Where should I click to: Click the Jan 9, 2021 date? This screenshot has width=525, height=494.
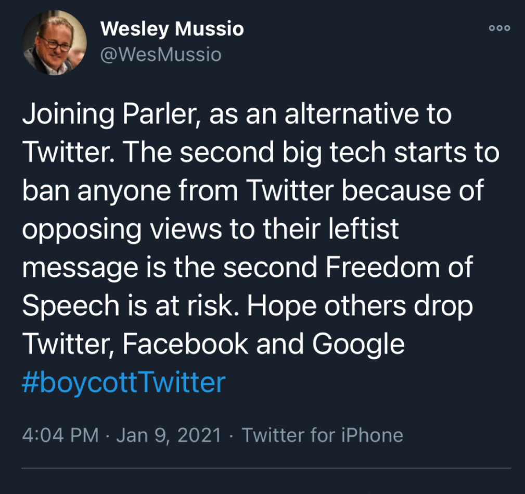click(169, 435)
